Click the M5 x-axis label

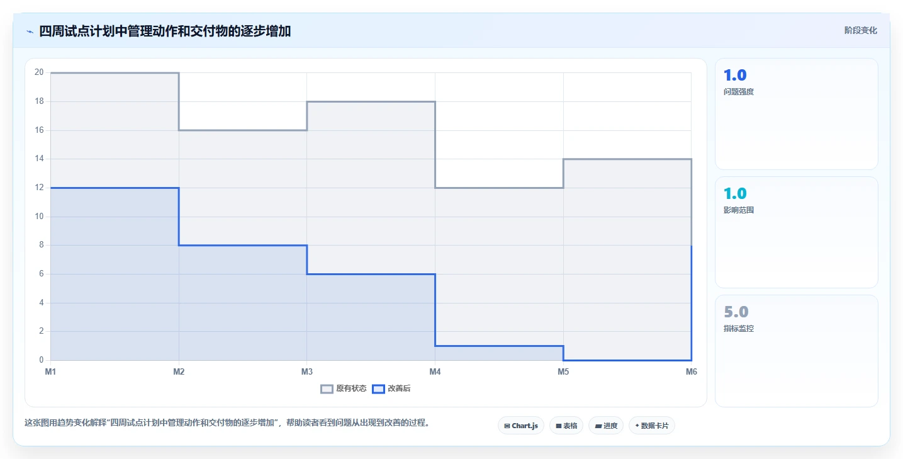[563, 371]
